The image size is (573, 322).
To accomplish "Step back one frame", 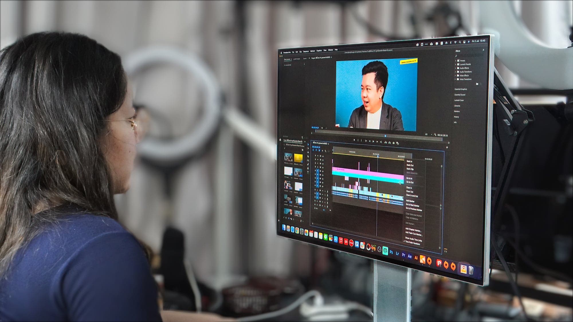I will coord(369,141).
